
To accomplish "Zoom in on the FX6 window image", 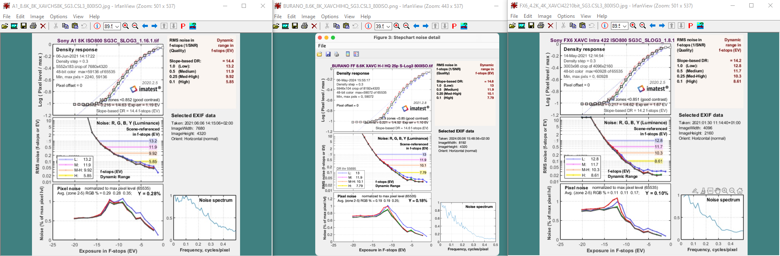I will 633,26.
